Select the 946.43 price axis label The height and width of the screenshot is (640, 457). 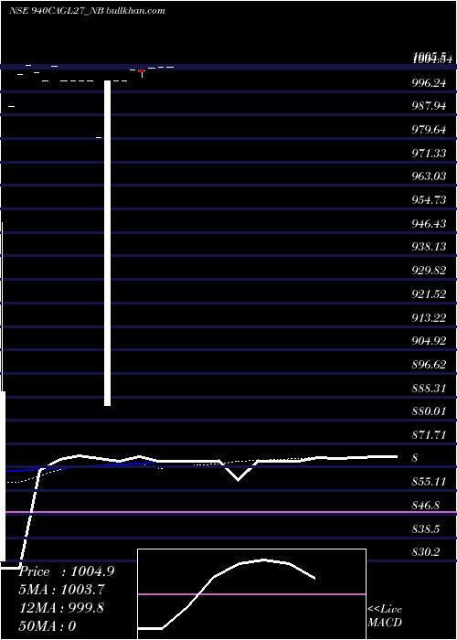click(429, 224)
